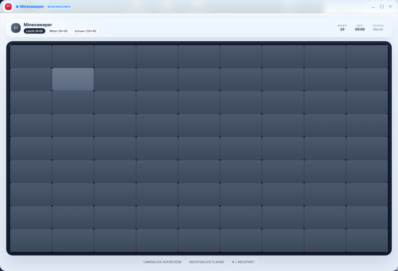Uncover the top-left cell of the board
This screenshot has height=271, width=398.
coord(31,56)
